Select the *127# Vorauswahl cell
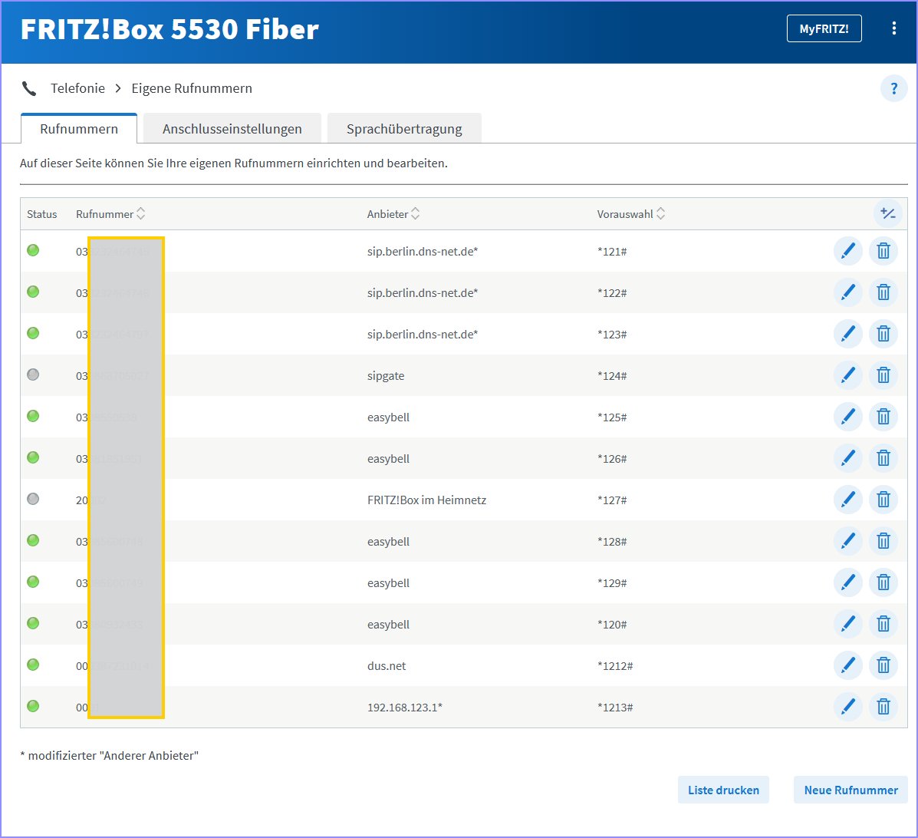The image size is (918, 838). (612, 500)
